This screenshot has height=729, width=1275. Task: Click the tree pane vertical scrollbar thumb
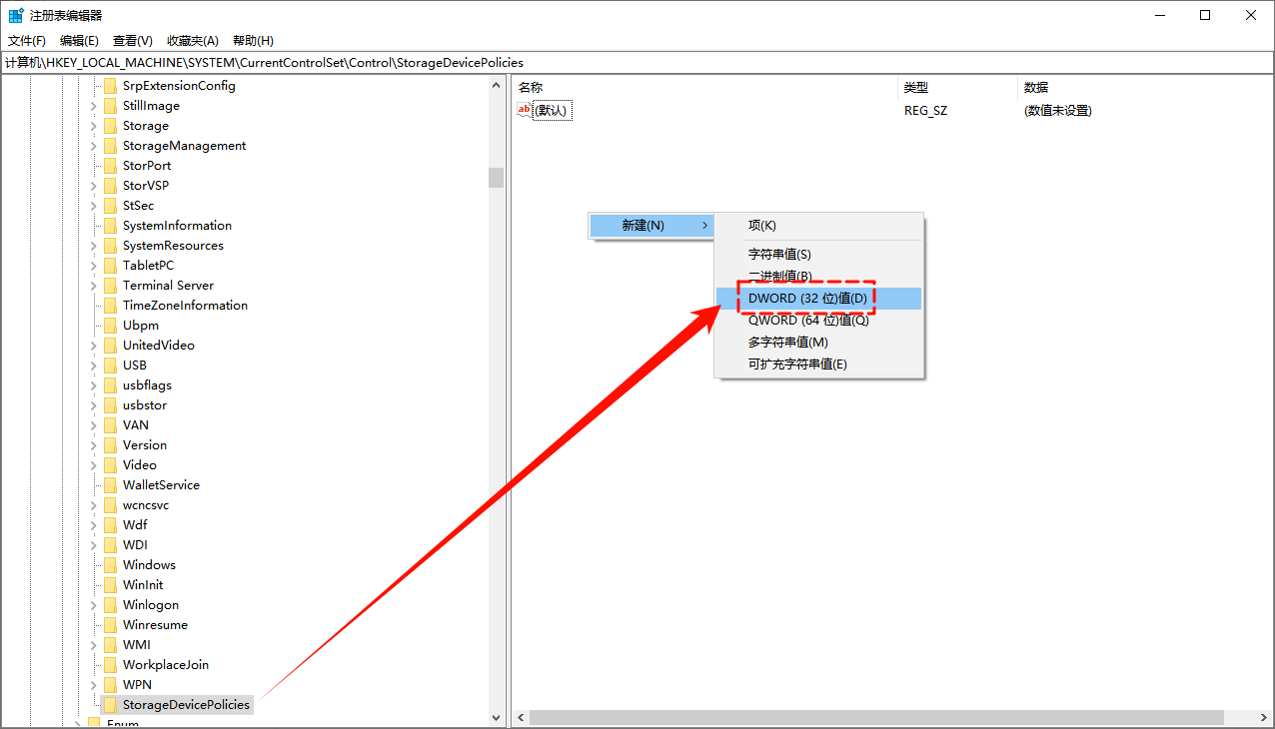496,178
